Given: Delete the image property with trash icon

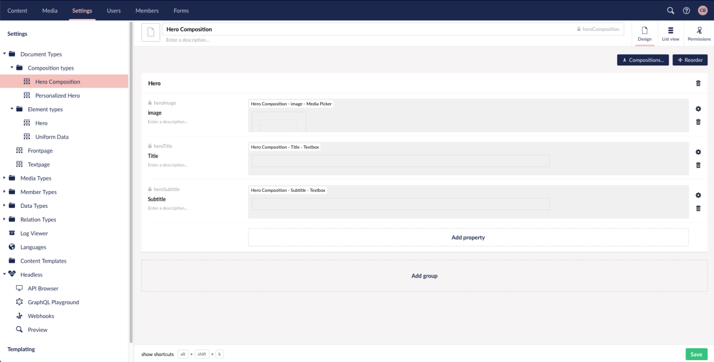Looking at the screenshot, I should coord(699,121).
